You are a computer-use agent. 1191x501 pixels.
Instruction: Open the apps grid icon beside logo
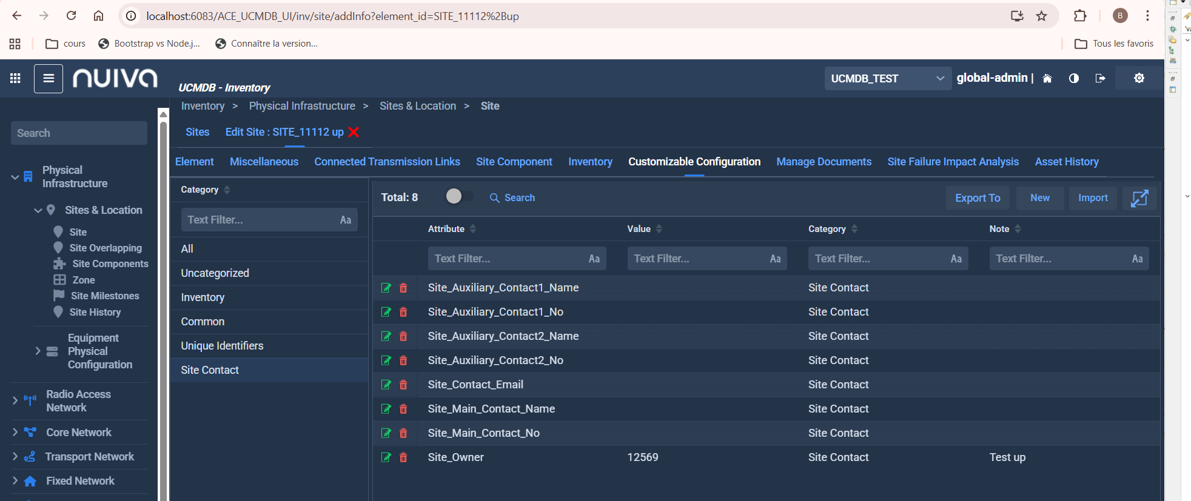click(16, 78)
